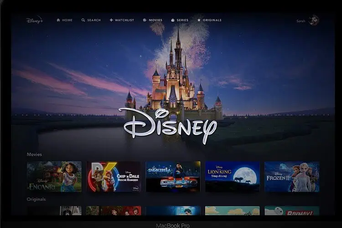Go to the Home tab
The height and width of the screenshot is (228, 342).
click(x=67, y=20)
